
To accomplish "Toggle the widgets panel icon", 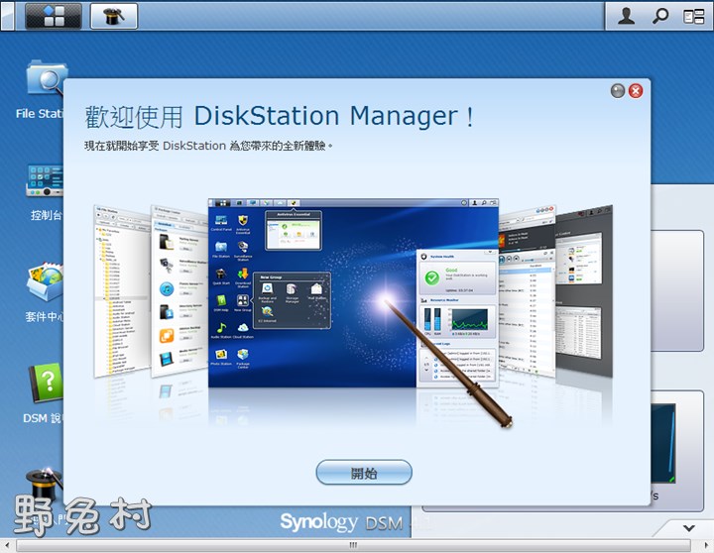I will pyautogui.click(x=694, y=17).
